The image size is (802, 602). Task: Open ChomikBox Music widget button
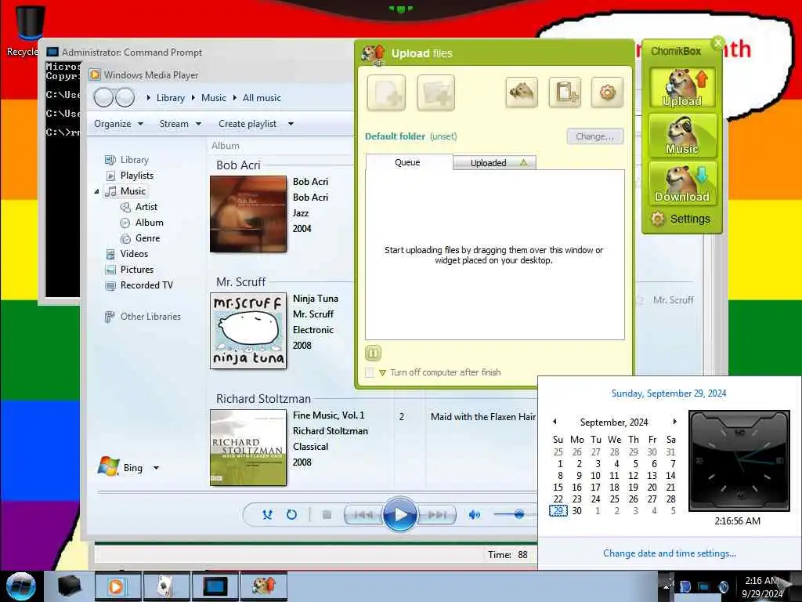682,136
